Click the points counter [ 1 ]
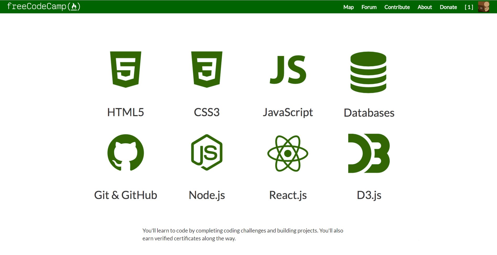The width and height of the screenshot is (497, 255). [469, 7]
